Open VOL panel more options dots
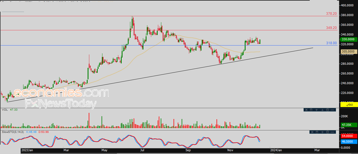358x154 pixels. click(332, 110)
